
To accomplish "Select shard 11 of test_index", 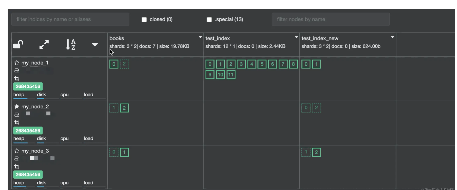I will [231, 75].
